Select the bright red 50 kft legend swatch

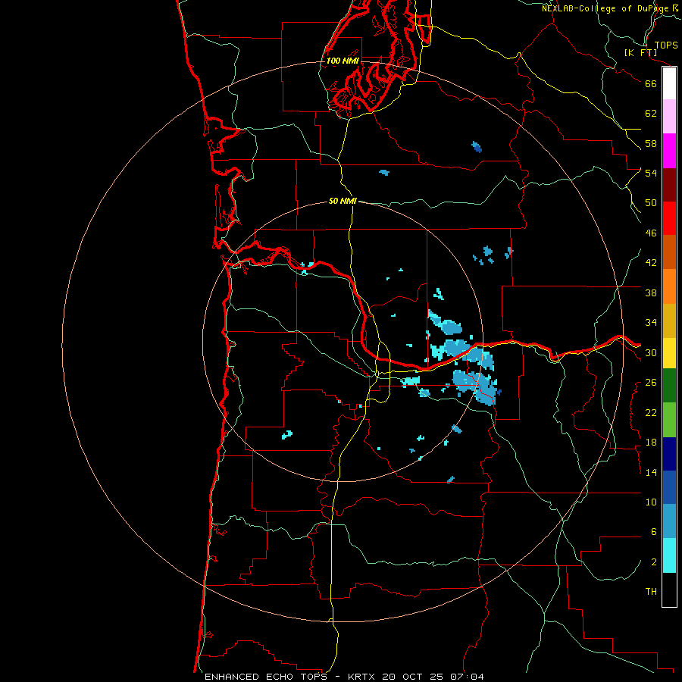tap(669, 218)
